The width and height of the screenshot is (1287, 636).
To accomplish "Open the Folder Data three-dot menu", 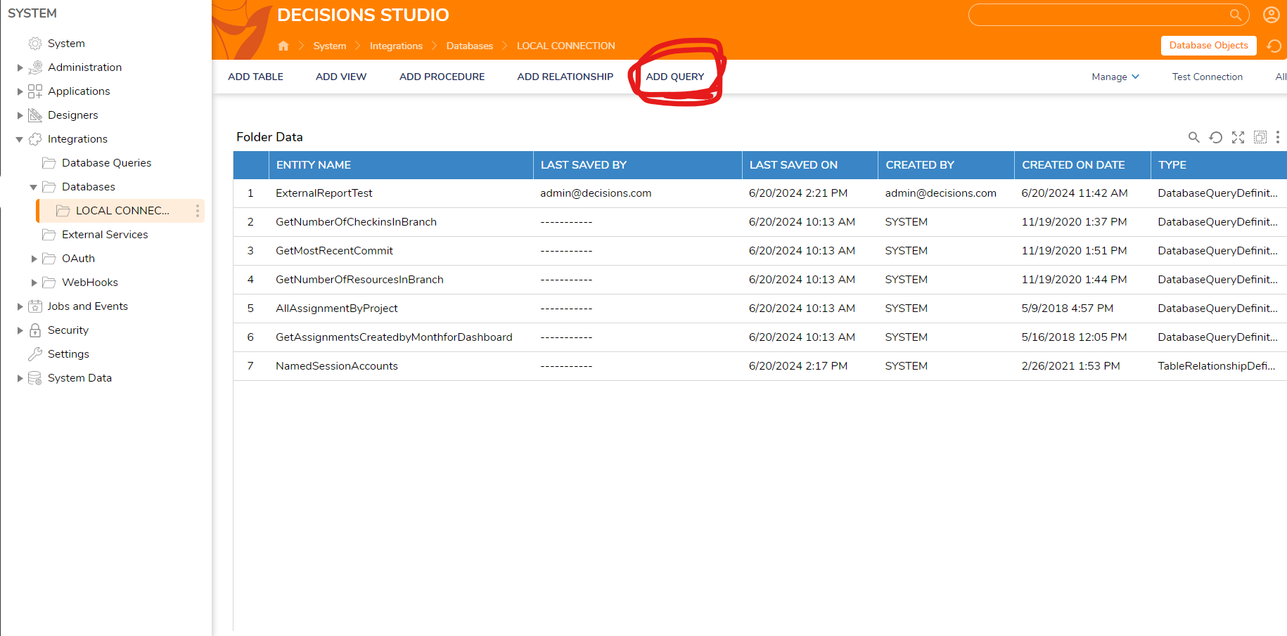I will (x=1278, y=137).
